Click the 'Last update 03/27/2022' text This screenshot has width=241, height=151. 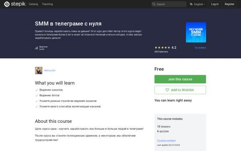coord(168,145)
